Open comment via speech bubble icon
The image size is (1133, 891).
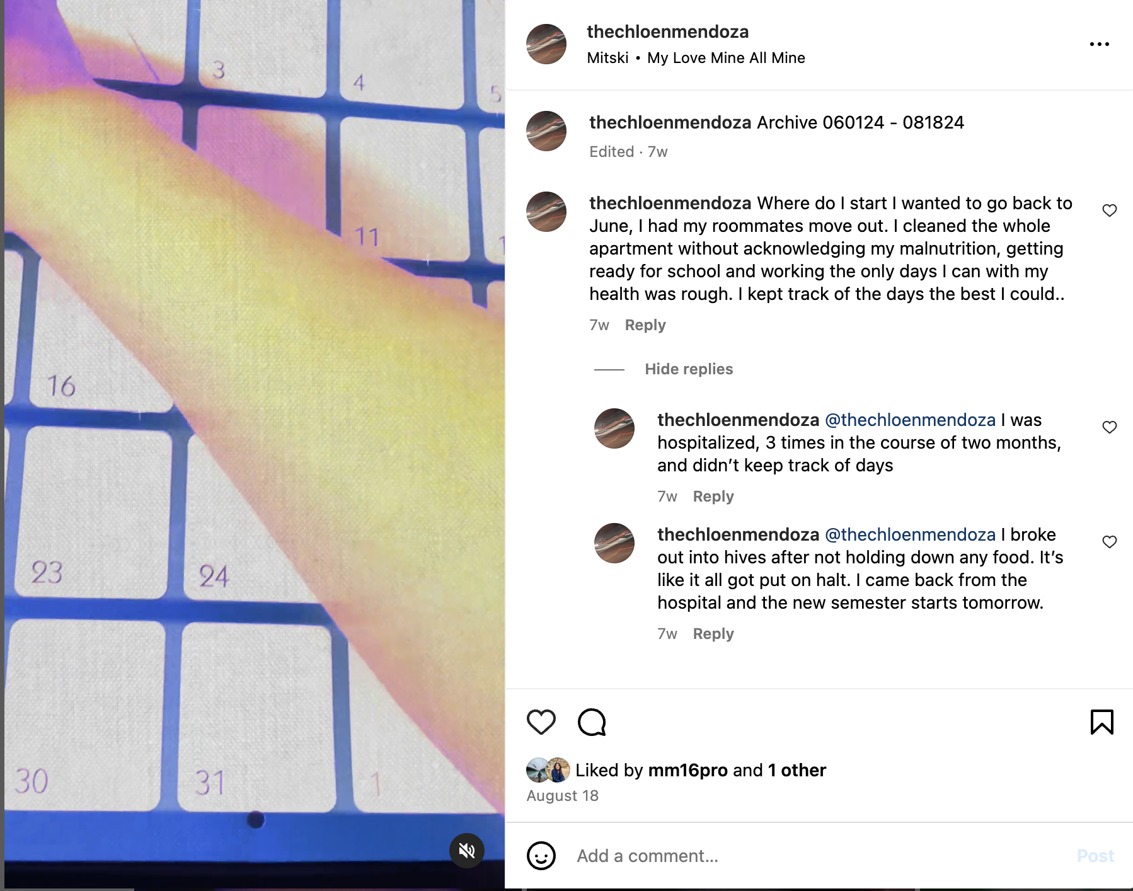[x=592, y=722]
